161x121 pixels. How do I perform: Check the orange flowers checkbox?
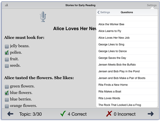point(7,106)
